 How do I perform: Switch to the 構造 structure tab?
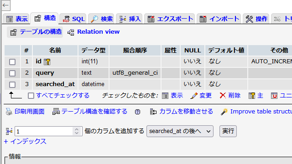pos(45,18)
